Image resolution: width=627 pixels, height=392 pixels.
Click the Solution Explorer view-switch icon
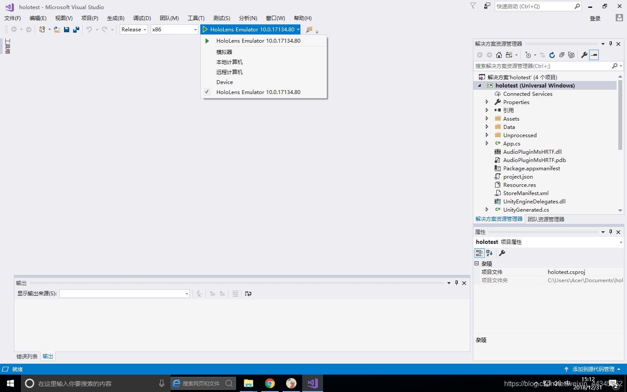click(x=509, y=55)
